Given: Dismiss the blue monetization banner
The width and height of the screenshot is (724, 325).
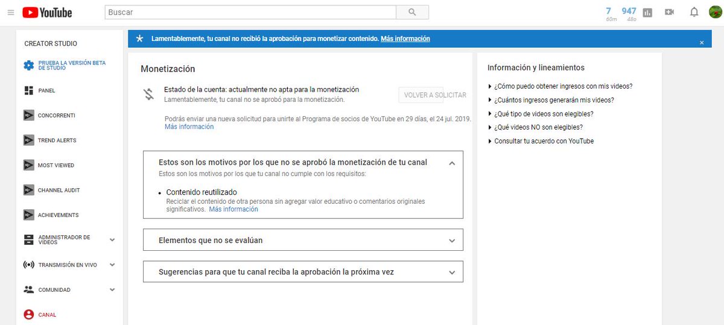Looking at the screenshot, I should pyautogui.click(x=702, y=43).
